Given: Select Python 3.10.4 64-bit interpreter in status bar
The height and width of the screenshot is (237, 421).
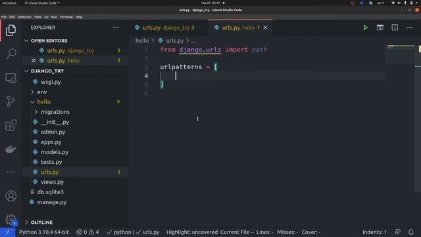Looking at the screenshot, I should point(44,232).
